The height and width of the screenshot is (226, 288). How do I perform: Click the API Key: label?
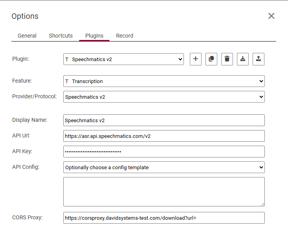coord(22,151)
